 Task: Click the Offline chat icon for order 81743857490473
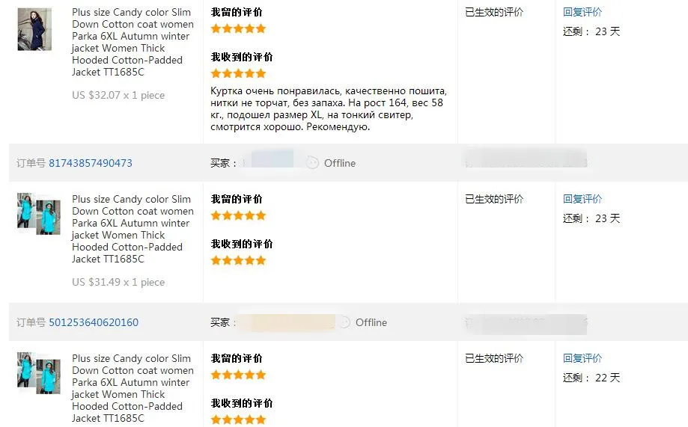(312, 162)
